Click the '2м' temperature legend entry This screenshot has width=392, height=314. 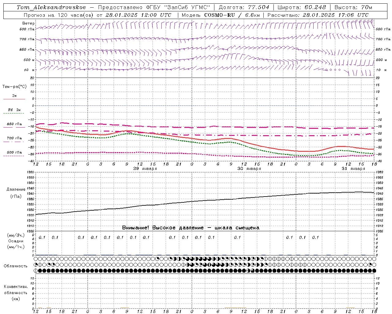(x=14, y=96)
